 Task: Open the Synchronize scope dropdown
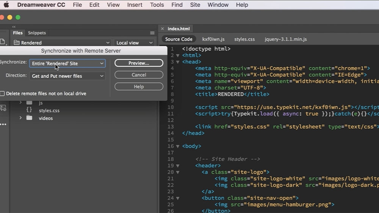(67, 64)
